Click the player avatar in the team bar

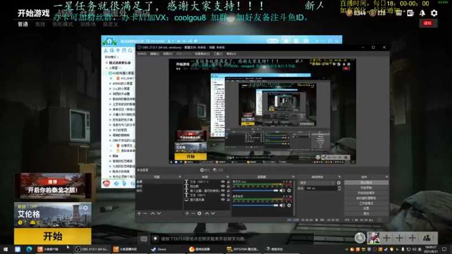pos(373,238)
